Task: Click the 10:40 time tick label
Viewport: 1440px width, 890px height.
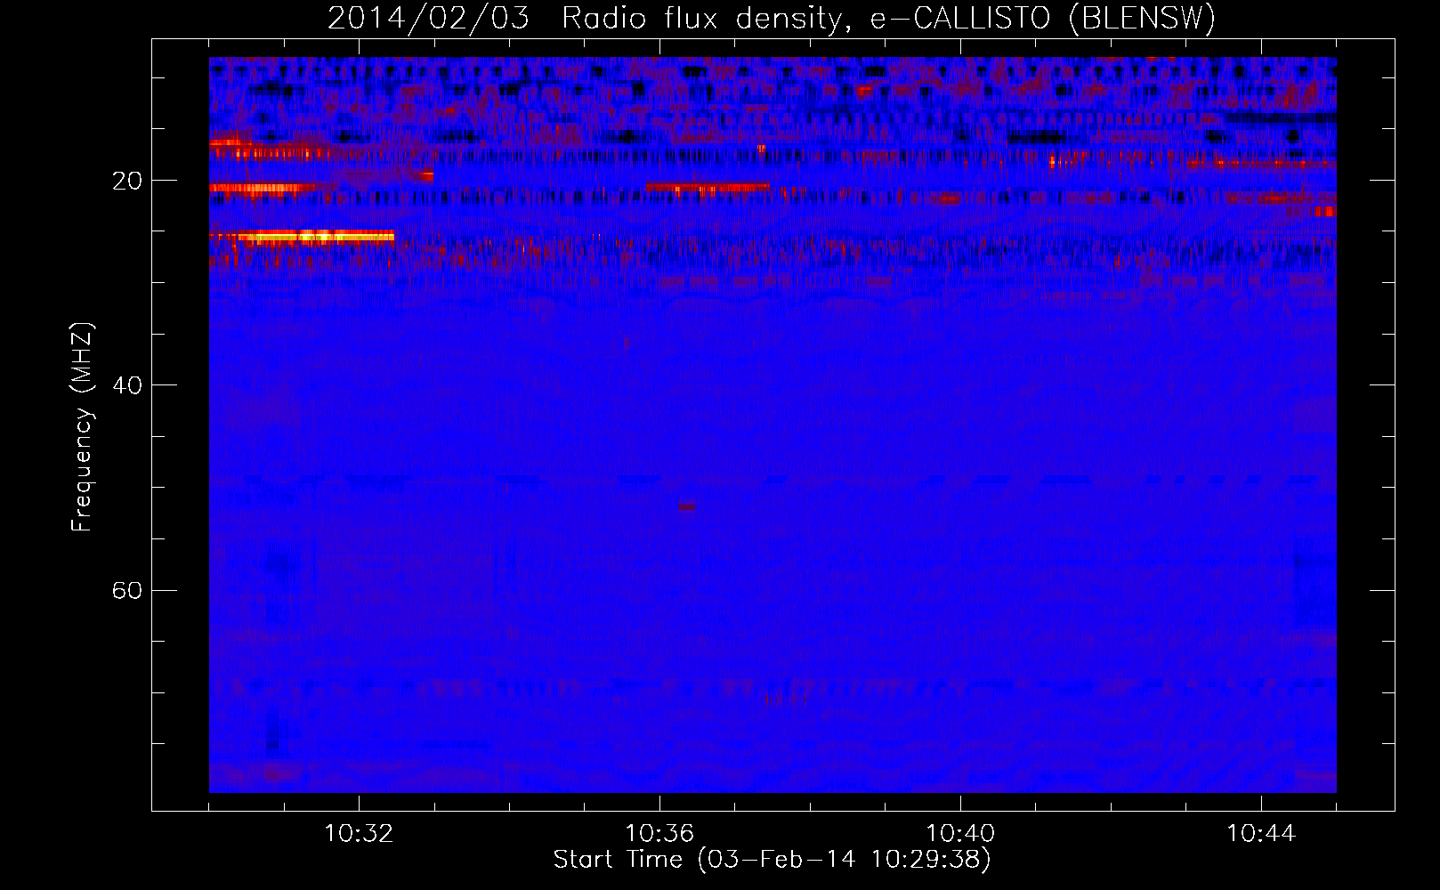Action: point(960,834)
